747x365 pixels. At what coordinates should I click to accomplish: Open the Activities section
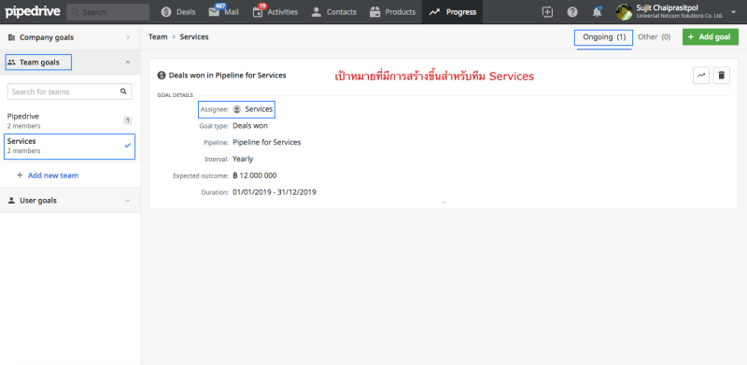click(x=275, y=12)
